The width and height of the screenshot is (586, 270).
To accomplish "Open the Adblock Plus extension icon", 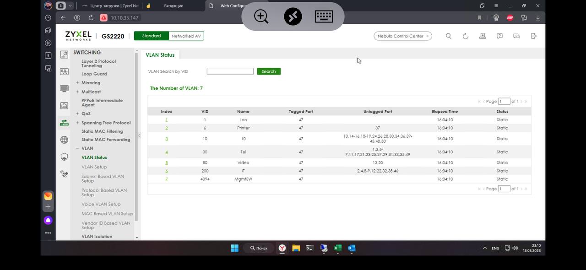I will coord(510,18).
